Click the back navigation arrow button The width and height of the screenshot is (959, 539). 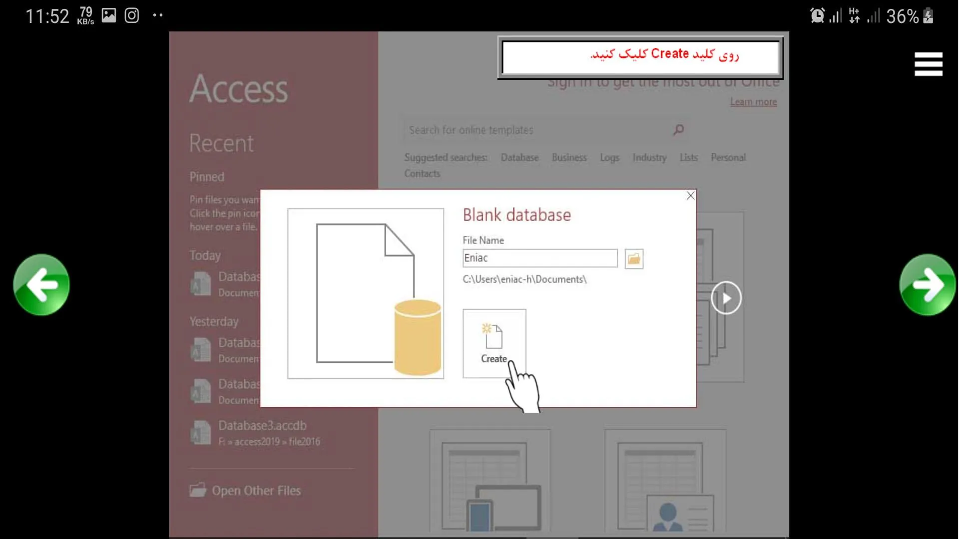[x=41, y=284]
